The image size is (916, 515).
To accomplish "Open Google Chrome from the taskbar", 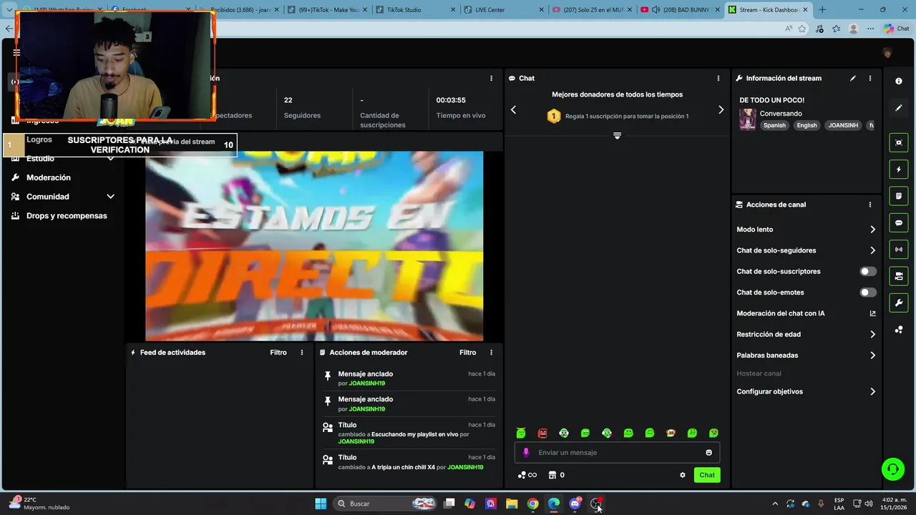I will [x=532, y=504].
